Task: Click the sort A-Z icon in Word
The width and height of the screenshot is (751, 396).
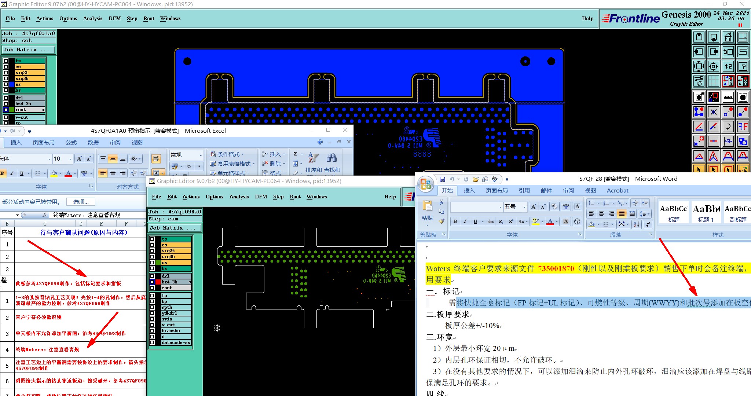Action: pyautogui.click(x=636, y=224)
